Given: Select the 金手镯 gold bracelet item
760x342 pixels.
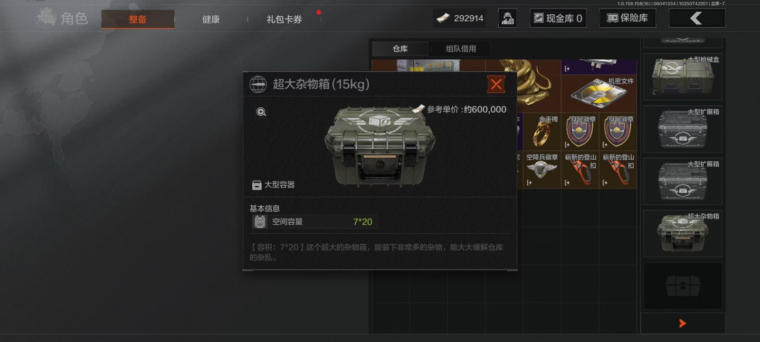Looking at the screenshot, I should 542,132.
